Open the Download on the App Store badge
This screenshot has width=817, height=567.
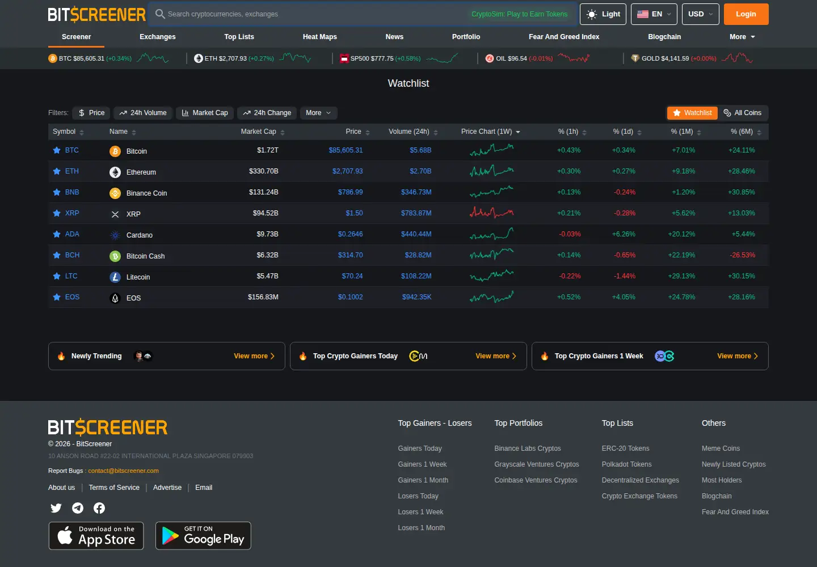tap(96, 536)
